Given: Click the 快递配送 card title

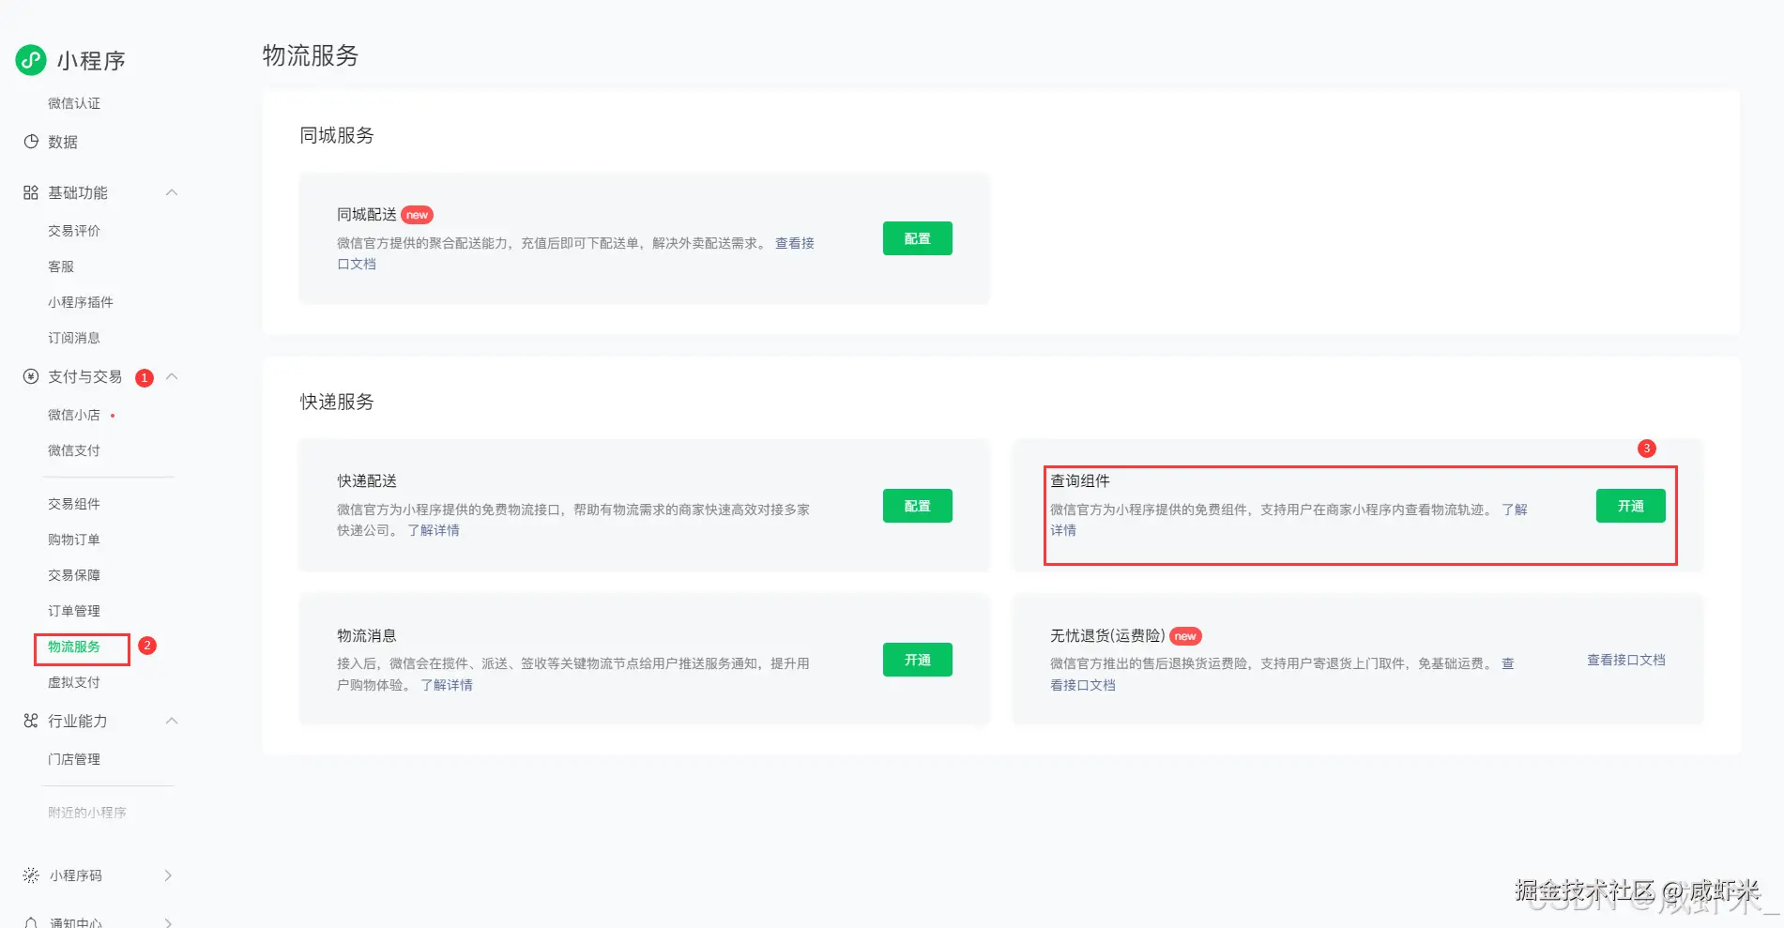Looking at the screenshot, I should 367,480.
